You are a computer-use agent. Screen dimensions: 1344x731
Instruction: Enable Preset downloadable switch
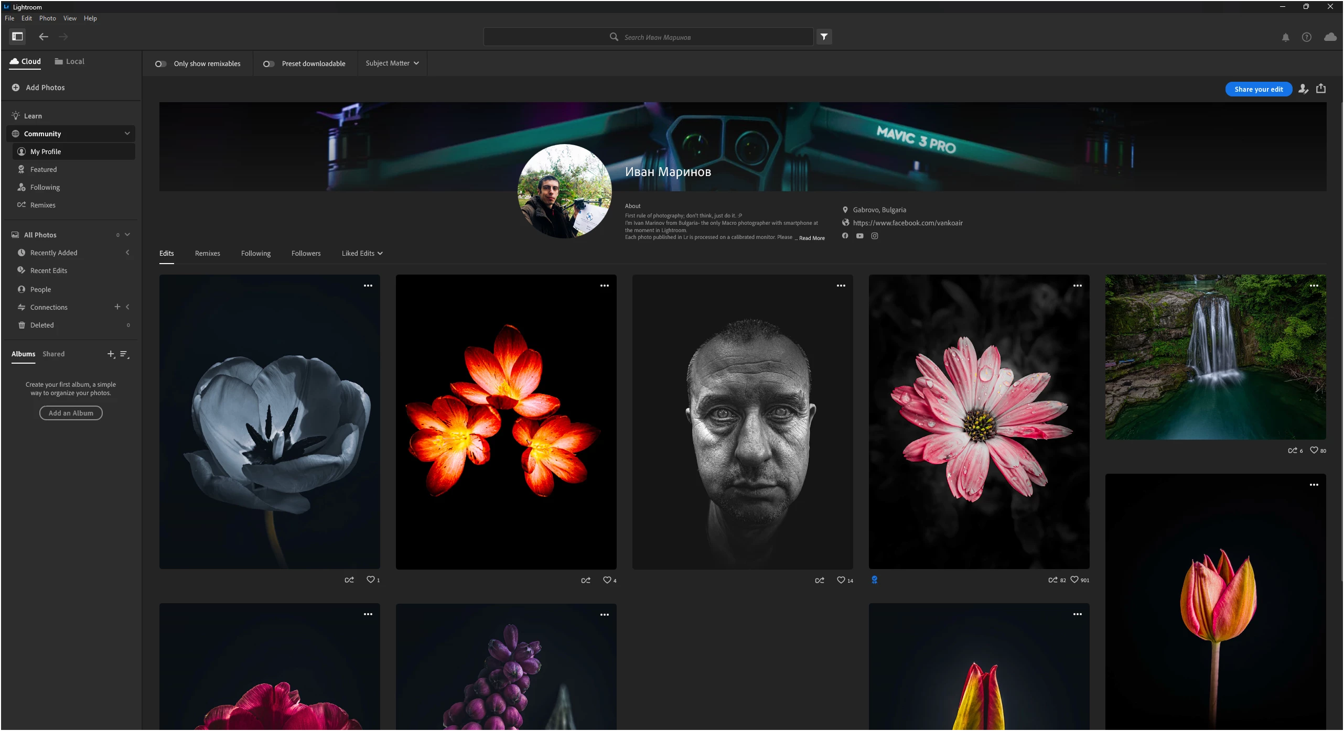tap(268, 64)
